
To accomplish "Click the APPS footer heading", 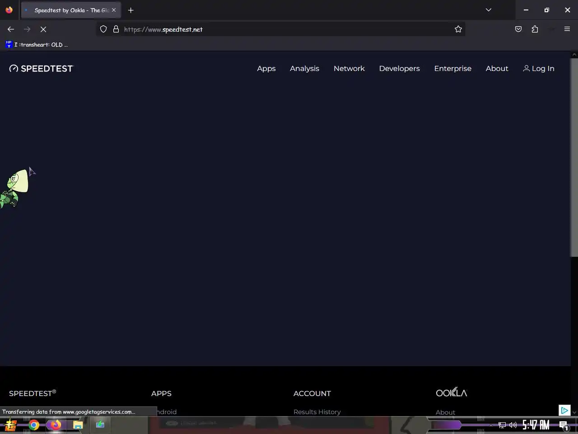I will click(161, 393).
